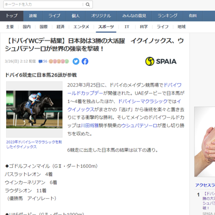
Task: Follow the ドバイシーマクラシック link
Action: pyautogui.click(x=143, y=101)
